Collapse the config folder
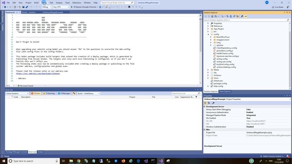The image size is (292, 164). (208, 35)
